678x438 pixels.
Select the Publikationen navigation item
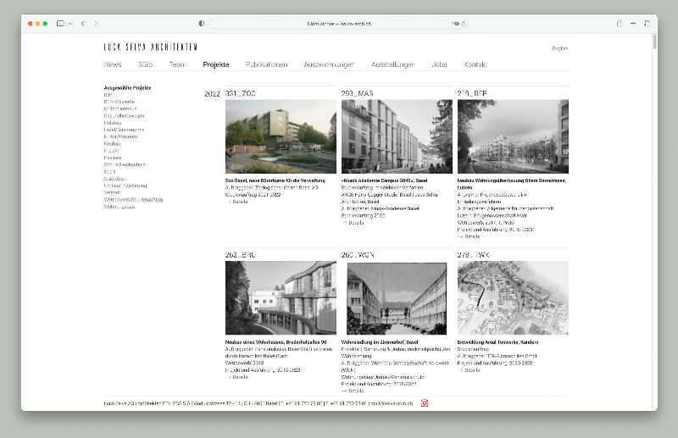(266, 64)
